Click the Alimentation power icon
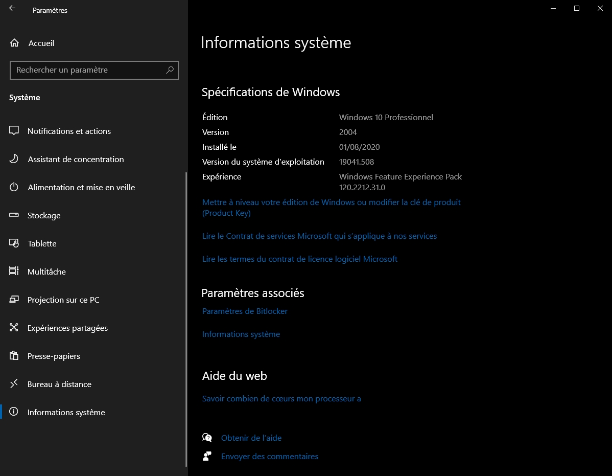Image resolution: width=612 pixels, height=476 pixels. tap(14, 187)
